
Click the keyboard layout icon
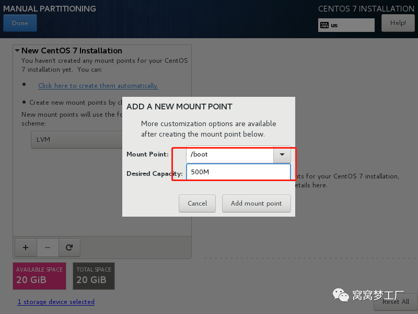click(x=324, y=25)
